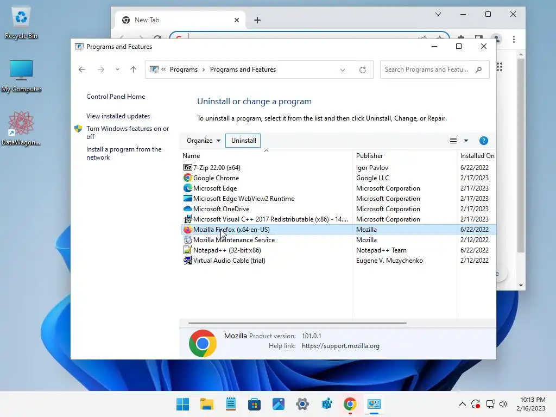
Task: Click the Uninstall button
Action: click(x=243, y=141)
